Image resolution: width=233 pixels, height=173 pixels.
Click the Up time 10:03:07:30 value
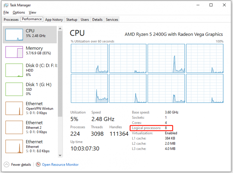85,149
